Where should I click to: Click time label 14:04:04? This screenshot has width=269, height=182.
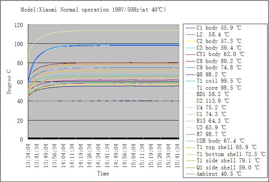63,156
